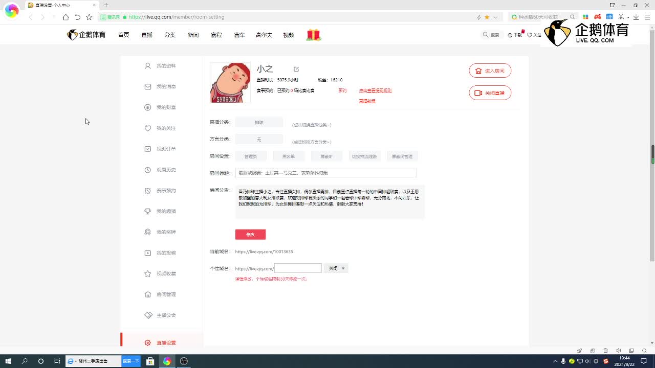Click the red gift box icon
Viewport: 655px width, 368px height.
[313, 35]
